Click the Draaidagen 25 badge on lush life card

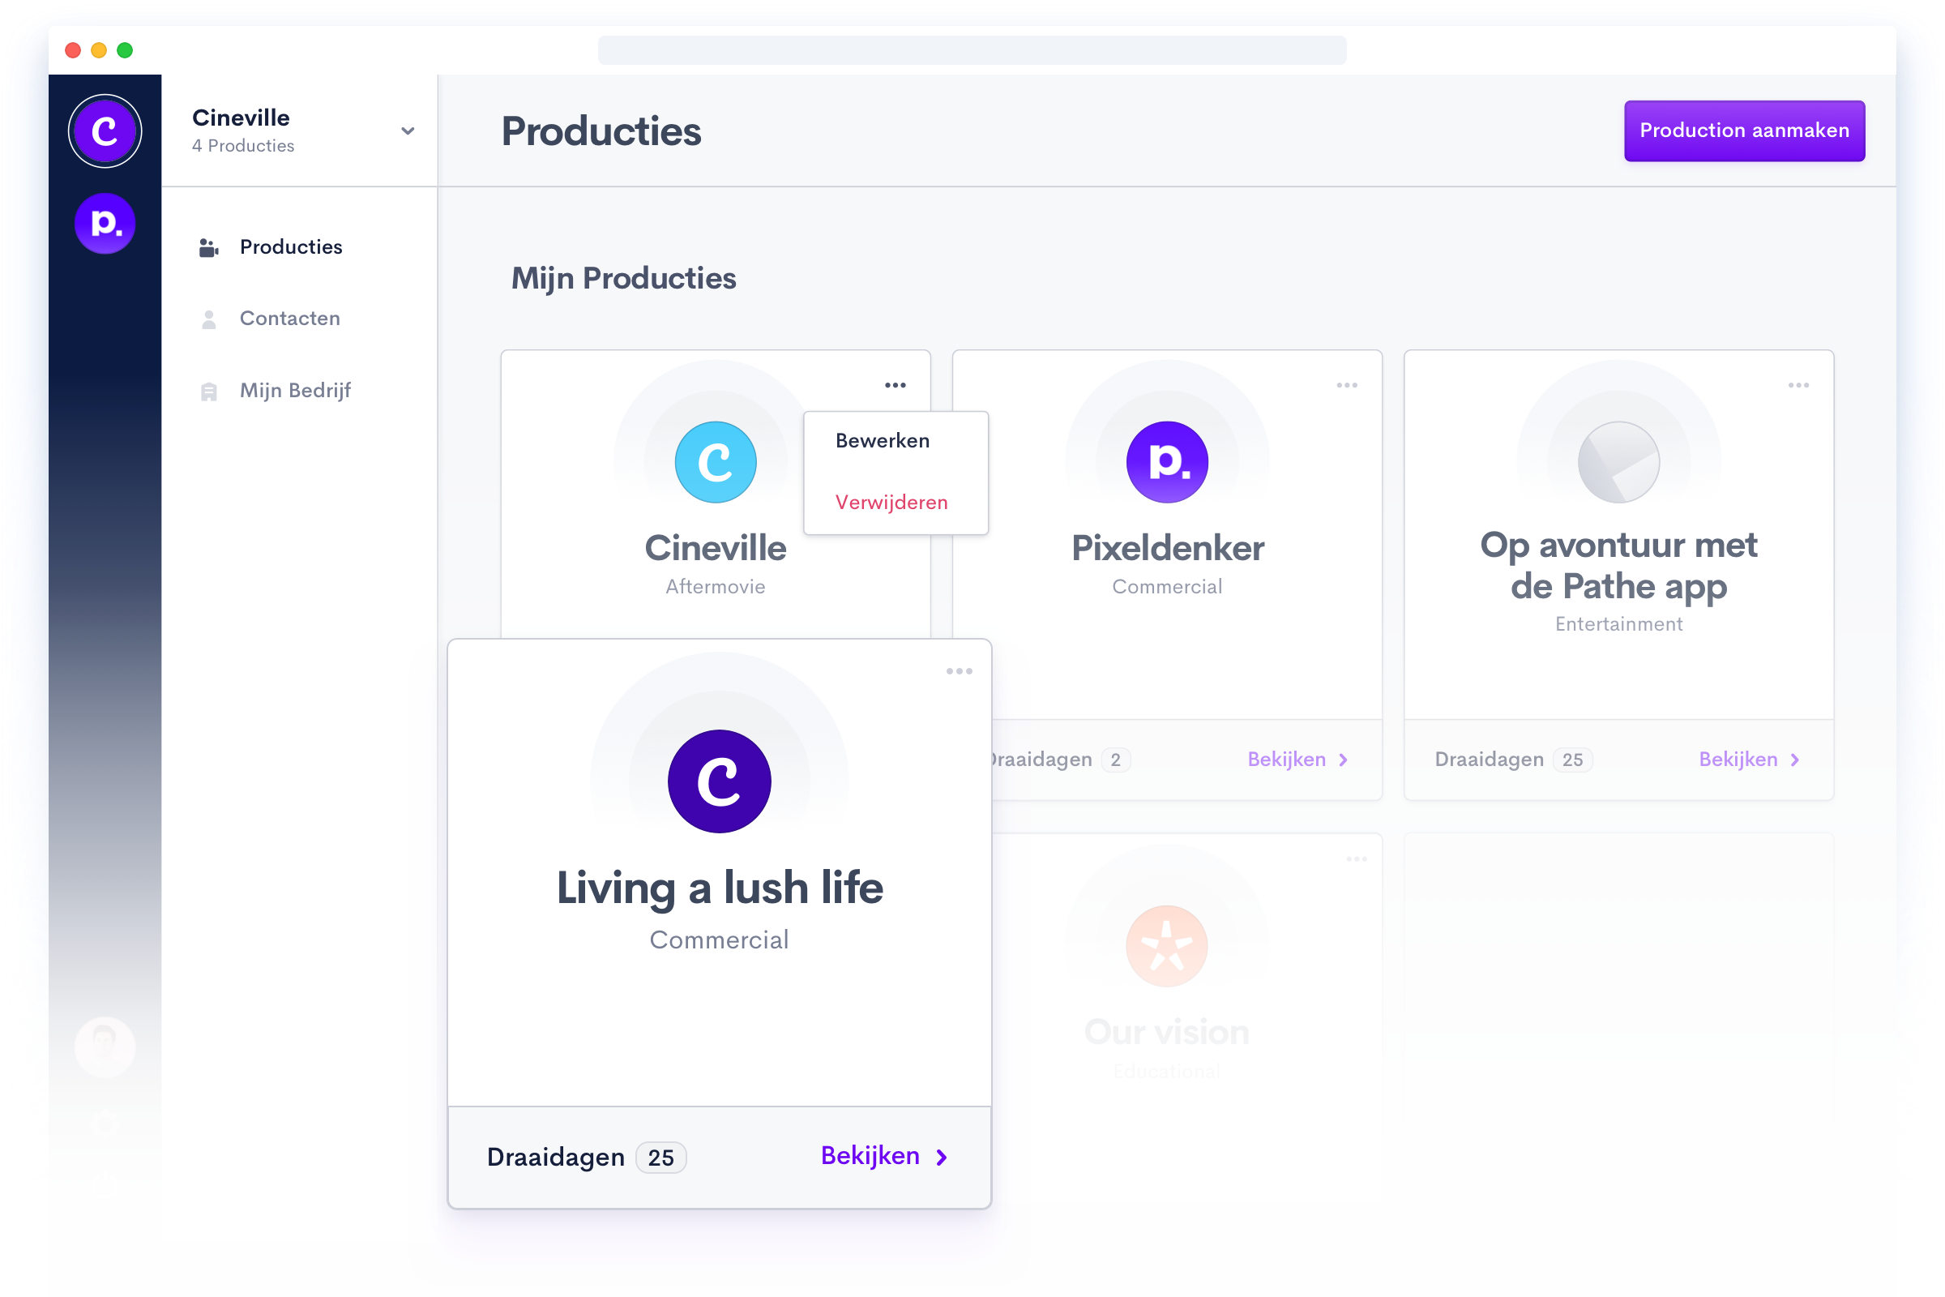pos(660,1158)
